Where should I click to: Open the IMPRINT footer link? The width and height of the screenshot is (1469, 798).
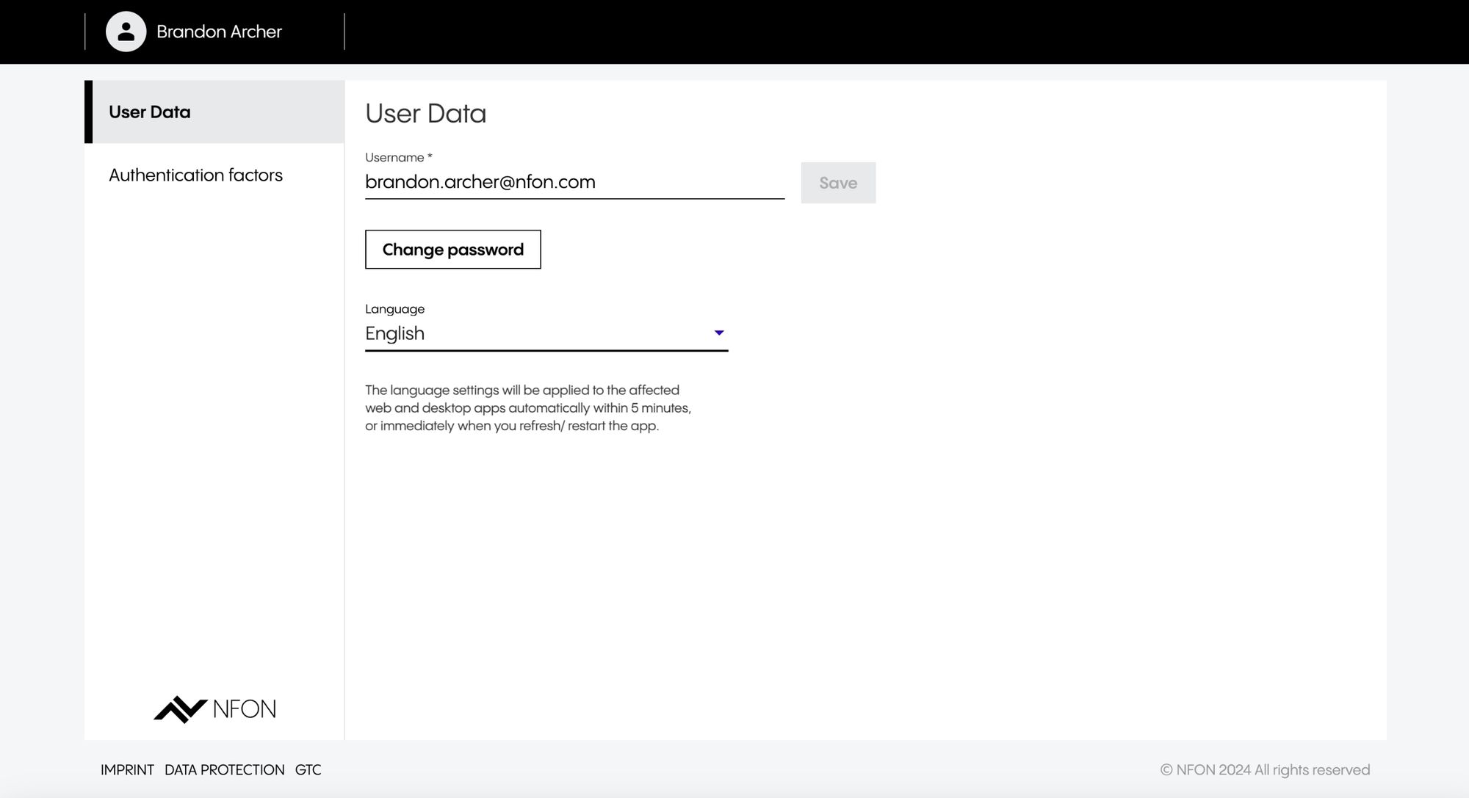(x=127, y=769)
